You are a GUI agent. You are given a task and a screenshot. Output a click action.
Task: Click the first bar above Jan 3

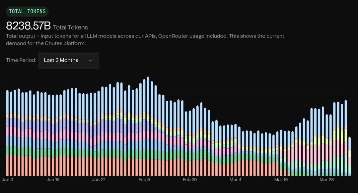pos(7,133)
